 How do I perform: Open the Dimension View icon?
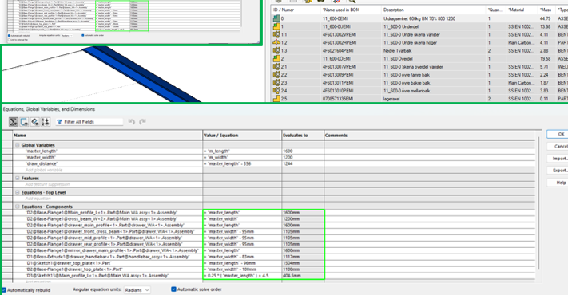(x=35, y=122)
